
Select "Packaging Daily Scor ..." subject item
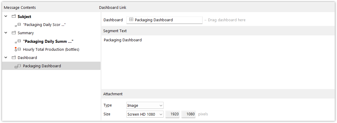click(44, 25)
